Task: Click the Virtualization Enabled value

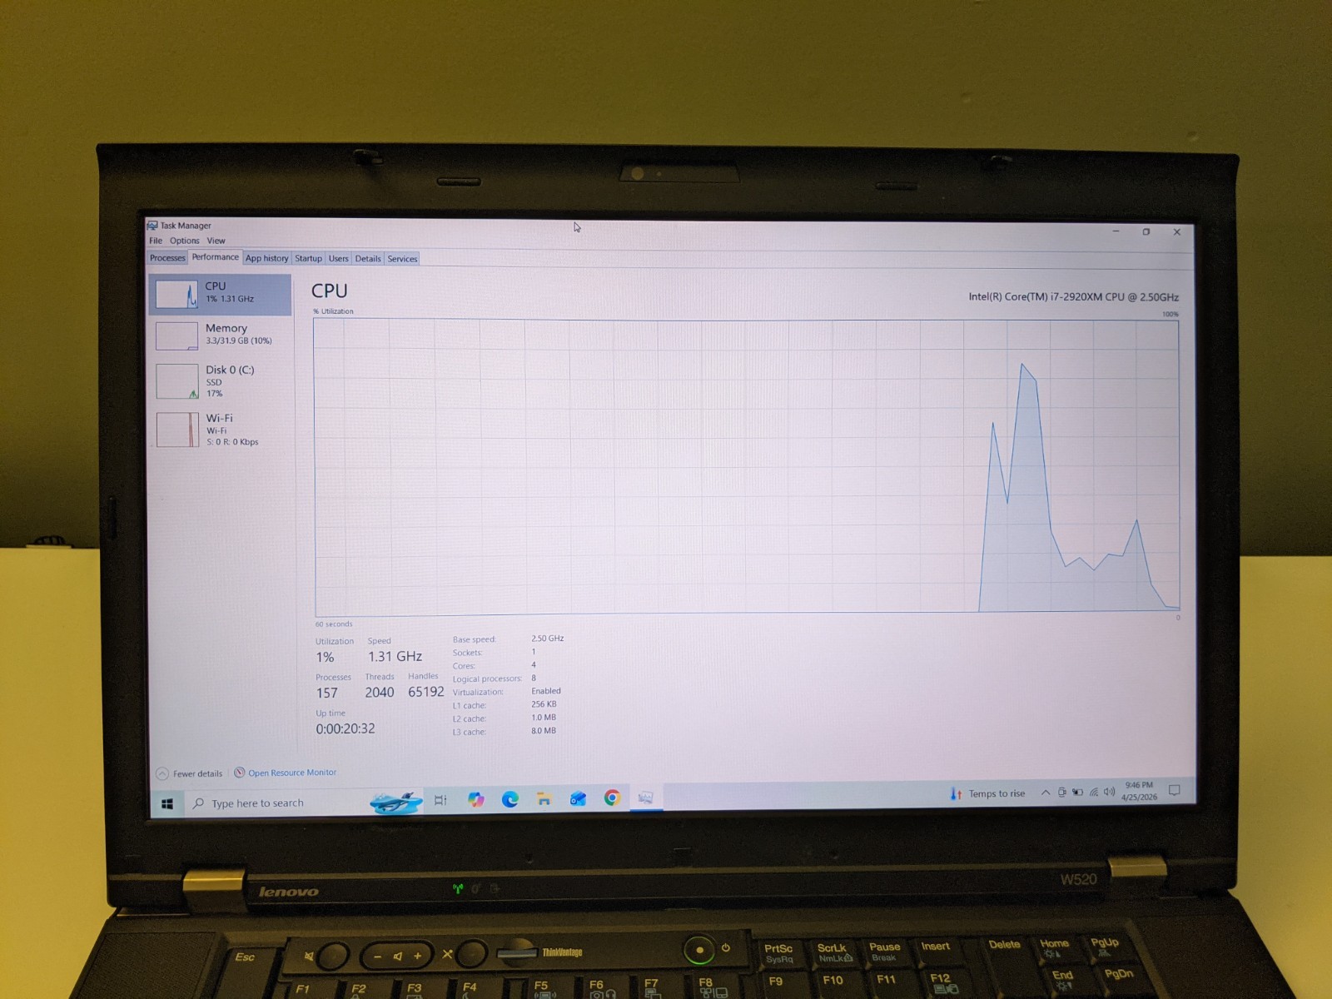Action: tap(546, 691)
